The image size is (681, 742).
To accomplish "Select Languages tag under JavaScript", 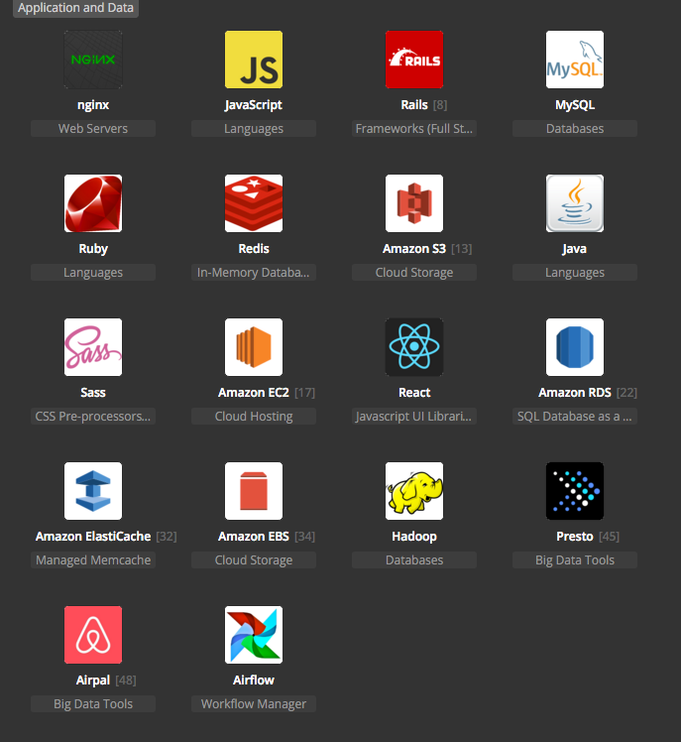I will (x=254, y=129).
